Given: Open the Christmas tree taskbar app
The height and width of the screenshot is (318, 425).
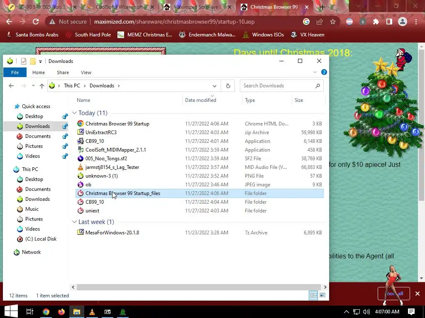Looking at the screenshot, I should tap(123, 312).
